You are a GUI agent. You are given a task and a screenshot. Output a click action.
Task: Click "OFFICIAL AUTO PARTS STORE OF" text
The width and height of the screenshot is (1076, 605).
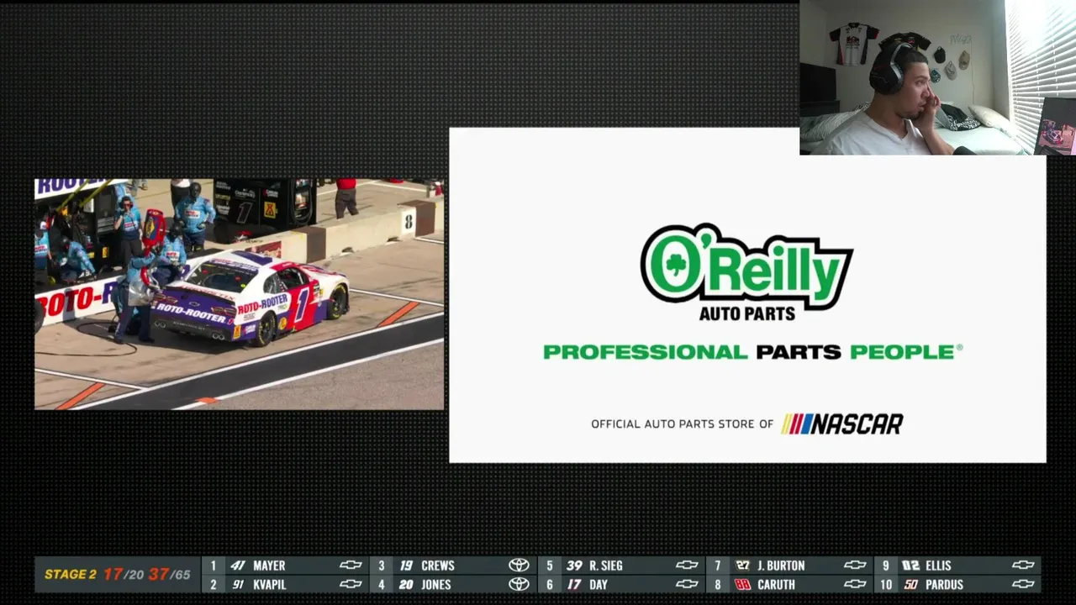tap(682, 424)
